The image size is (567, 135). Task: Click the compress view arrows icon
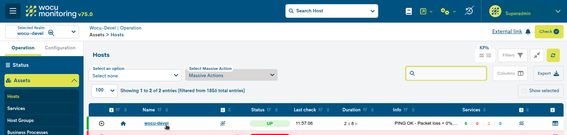click(x=537, y=55)
